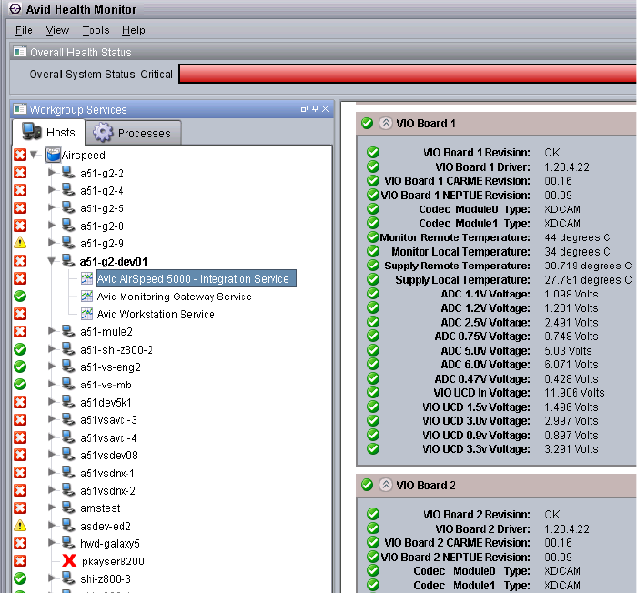The image size is (637, 593).
Task: Click the green status icon for a51-shi-z800-2
Action: 20,349
